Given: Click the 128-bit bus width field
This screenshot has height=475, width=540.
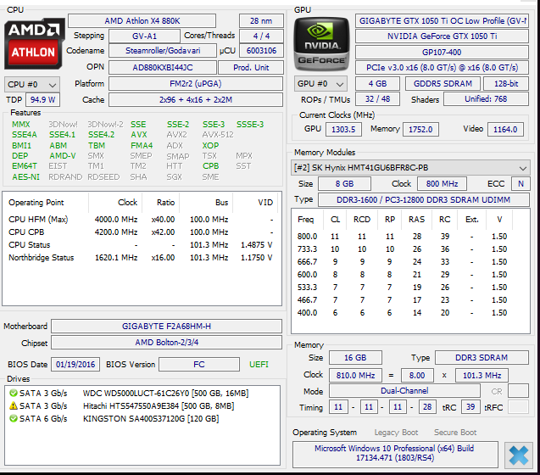Looking at the screenshot, I should [506, 84].
